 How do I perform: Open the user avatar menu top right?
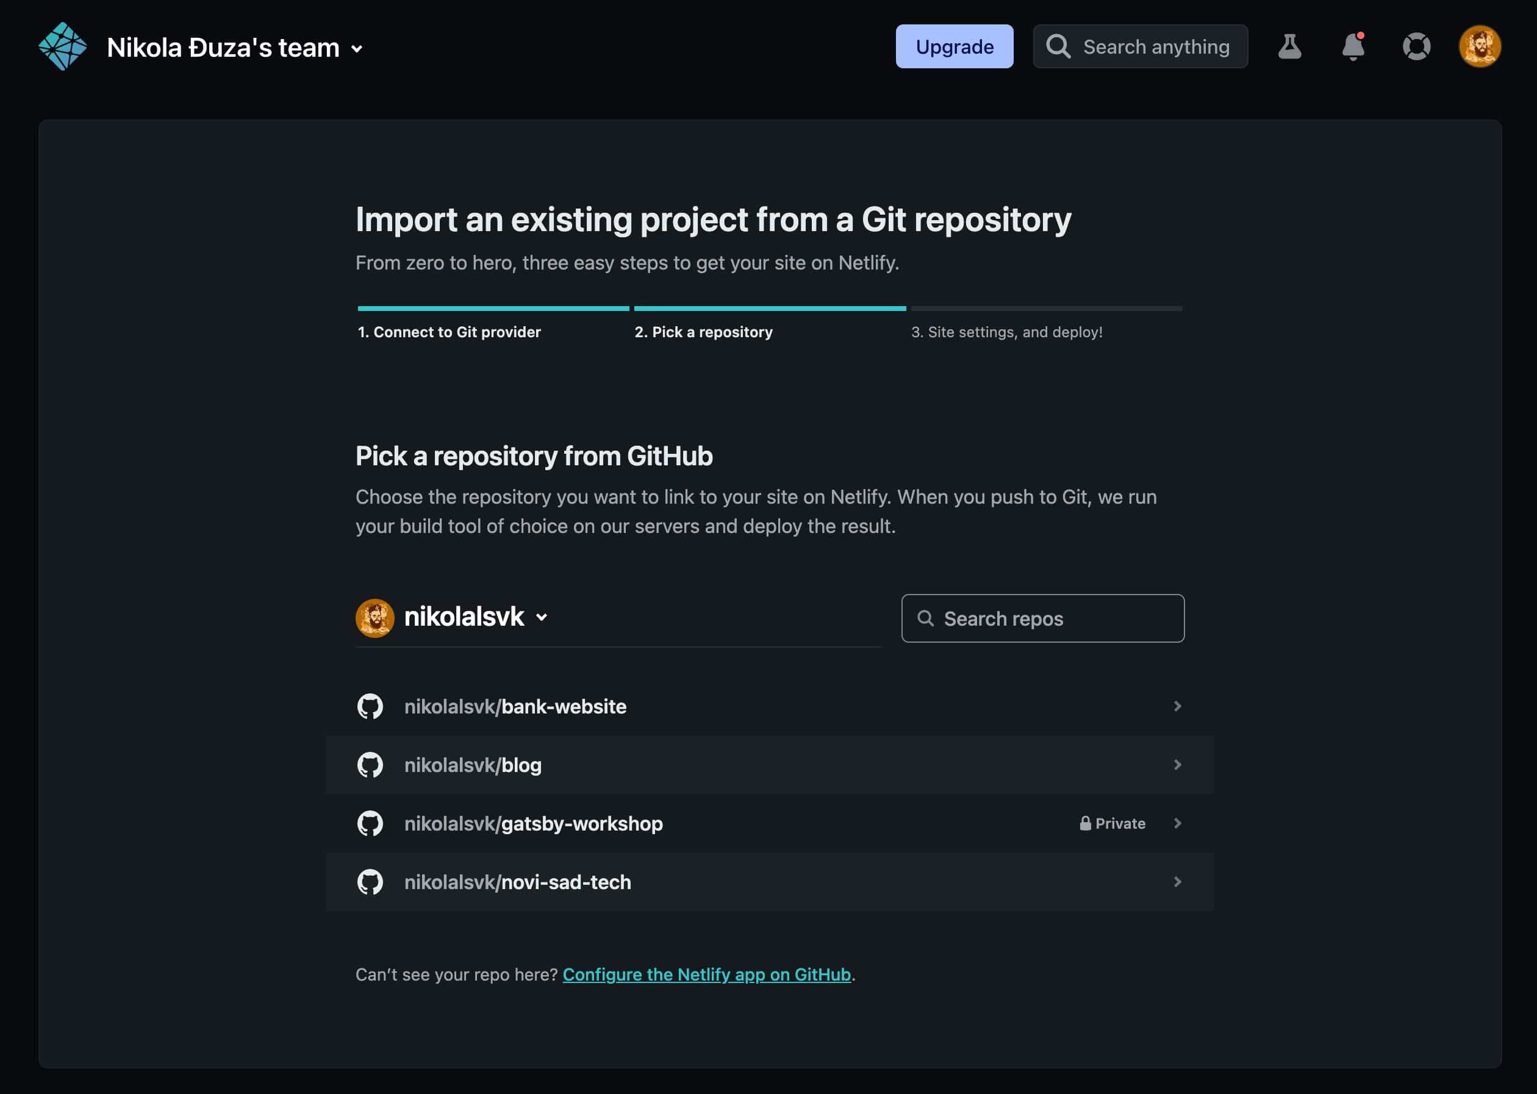click(x=1479, y=46)
